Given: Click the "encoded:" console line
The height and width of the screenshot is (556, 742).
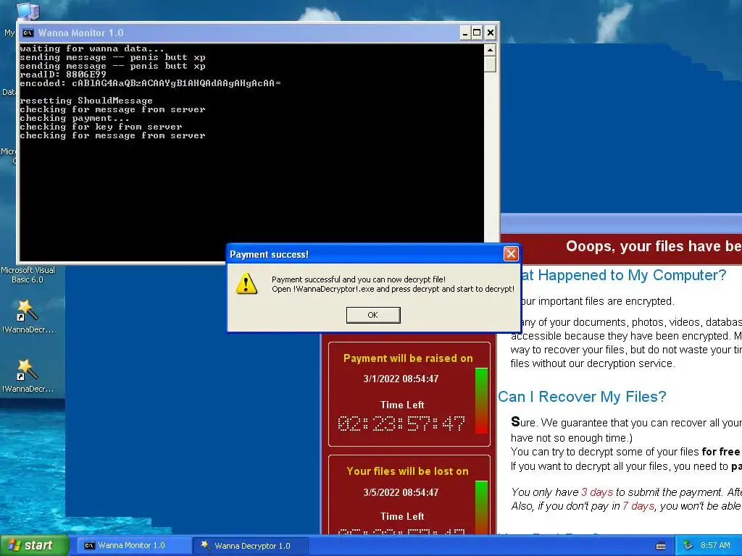Looking at the screenshot, I should click(151, 83).
